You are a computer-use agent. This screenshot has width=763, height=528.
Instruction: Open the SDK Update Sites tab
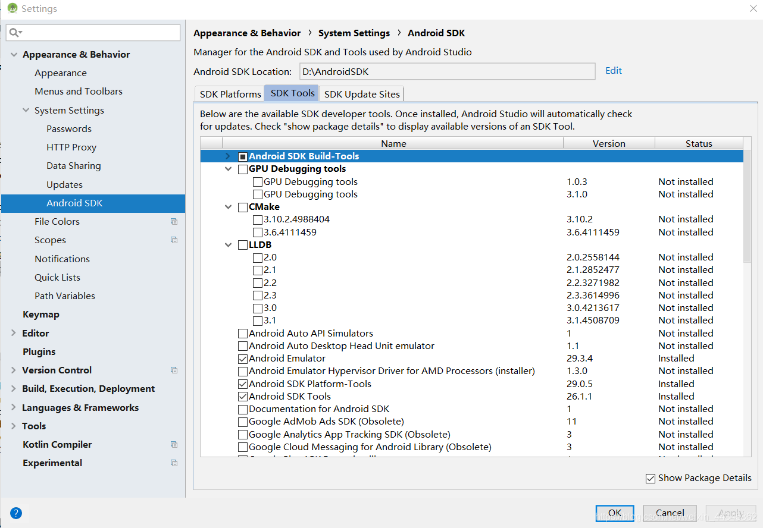tap(362, 94)
